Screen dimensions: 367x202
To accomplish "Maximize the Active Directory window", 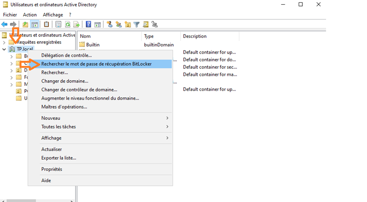I will (301, 4).
